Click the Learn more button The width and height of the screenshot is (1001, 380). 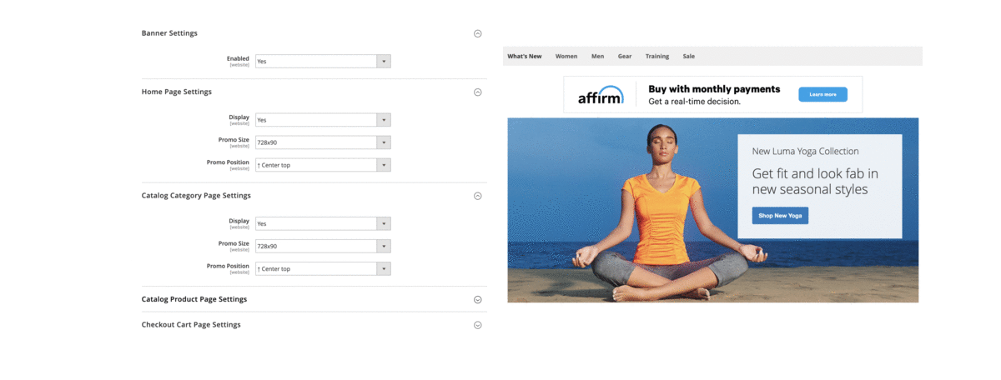click(822, 94)
